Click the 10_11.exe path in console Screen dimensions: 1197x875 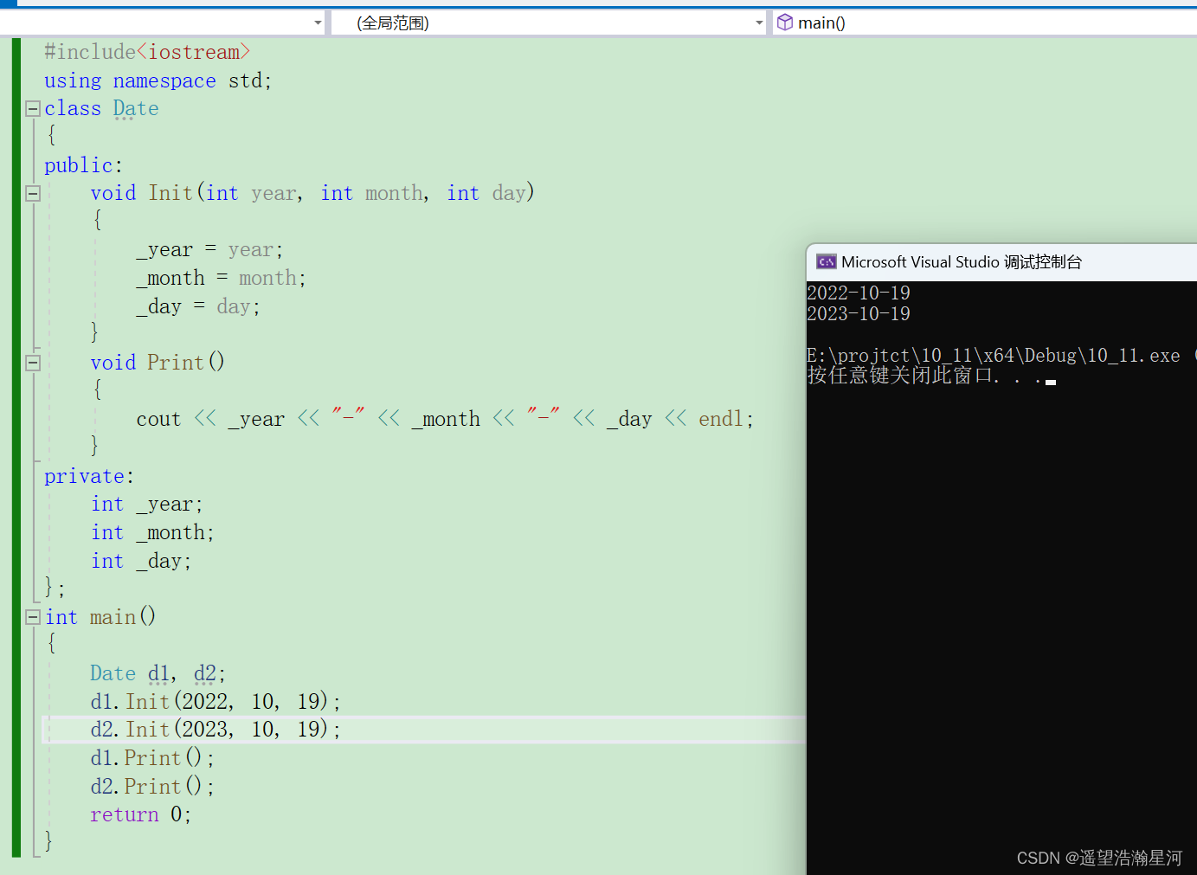click(x=994, y=356)
